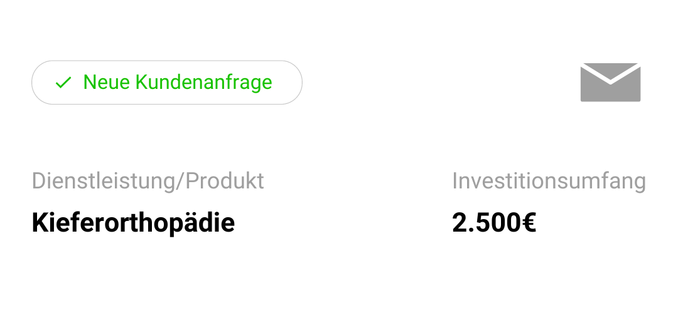Screen dimensions: 678x313
Task: Open message via the mail icon body
Action: [610, 91]
